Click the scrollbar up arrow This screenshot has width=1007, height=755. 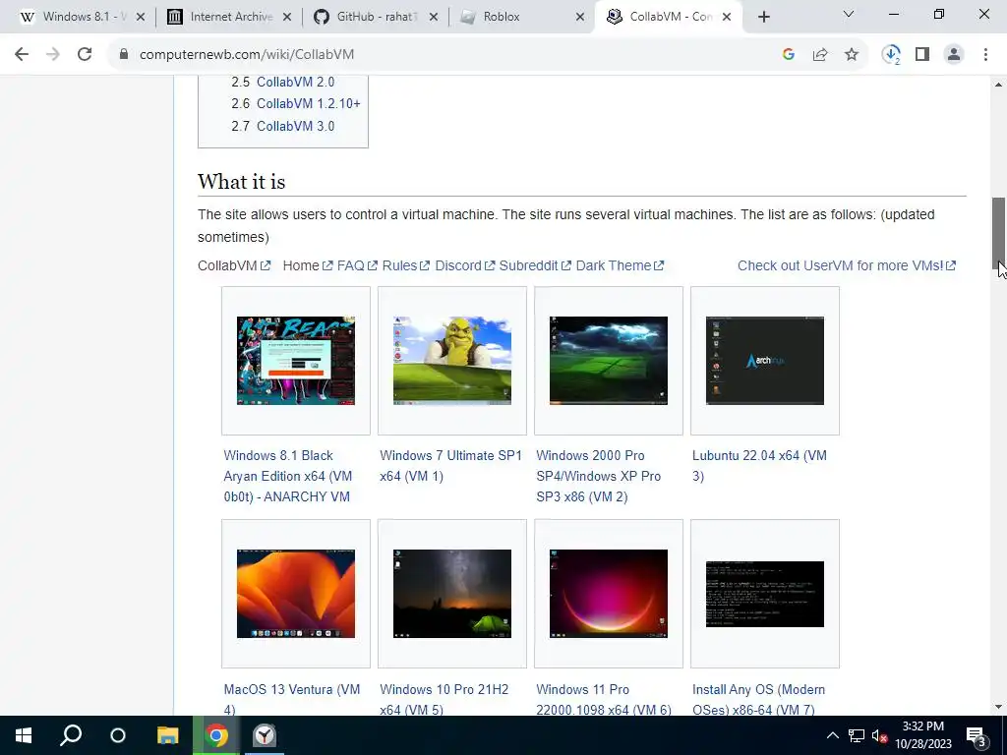tap(998, 85)
